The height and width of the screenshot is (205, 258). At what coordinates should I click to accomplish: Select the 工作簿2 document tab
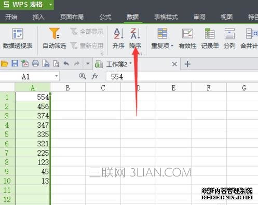137,64
